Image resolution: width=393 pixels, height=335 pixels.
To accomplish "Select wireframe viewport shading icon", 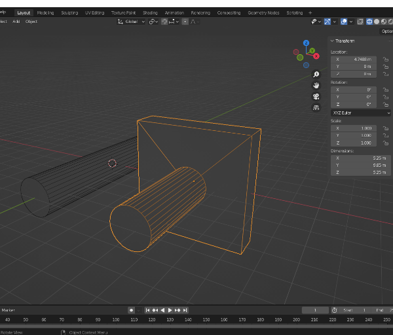I will pyautogui.click(x=369, y=22).
